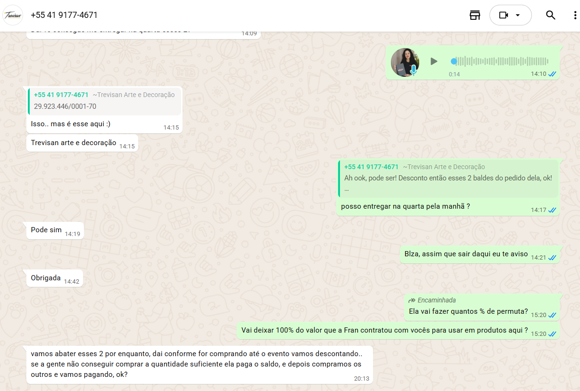The image size is (580, 391).
Task: Open the store catalog icon in header
Action: [x=474, y=15]
